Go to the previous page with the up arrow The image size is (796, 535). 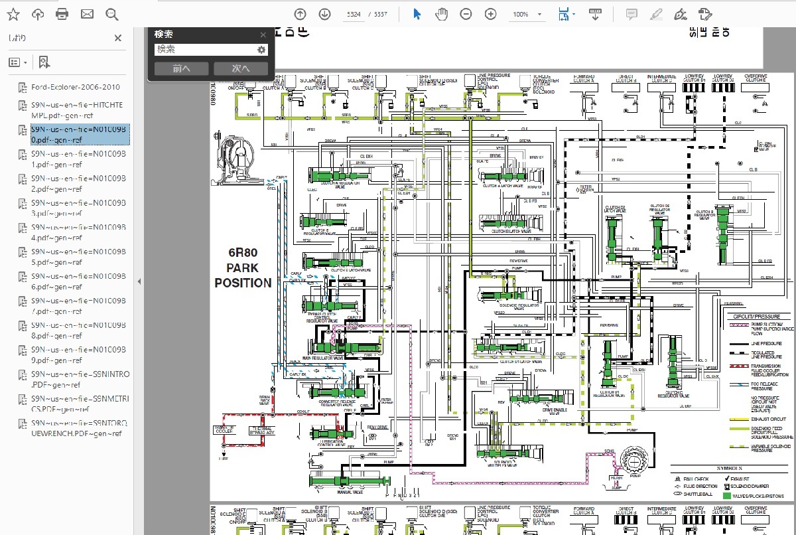[x=300, y=14]
